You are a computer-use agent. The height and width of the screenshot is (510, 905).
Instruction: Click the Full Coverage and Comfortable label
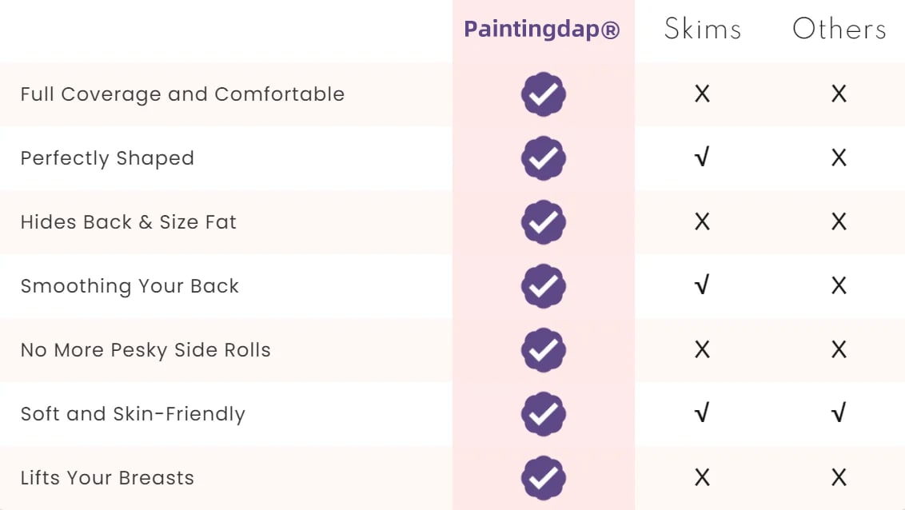coord(182,94)
